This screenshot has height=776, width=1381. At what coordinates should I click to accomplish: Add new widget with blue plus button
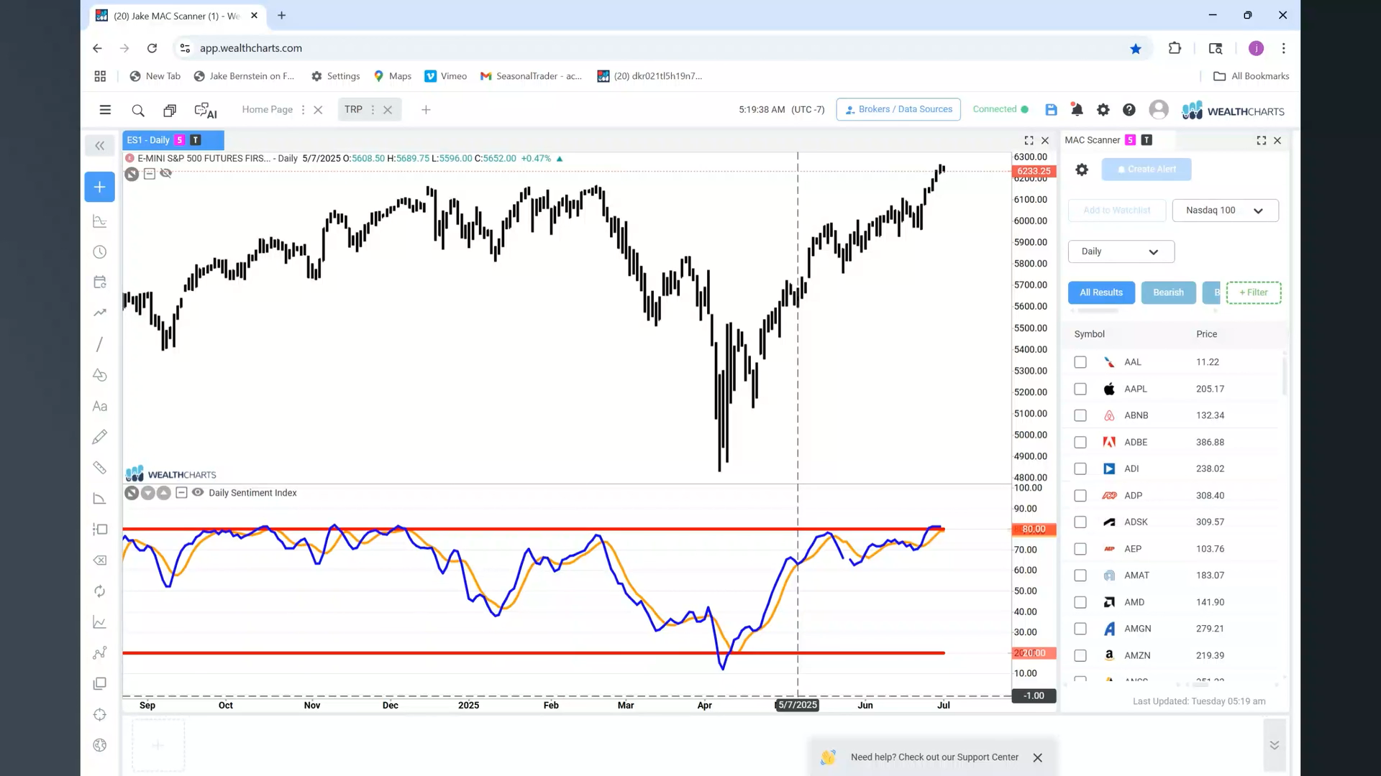[x=100, y=187]
